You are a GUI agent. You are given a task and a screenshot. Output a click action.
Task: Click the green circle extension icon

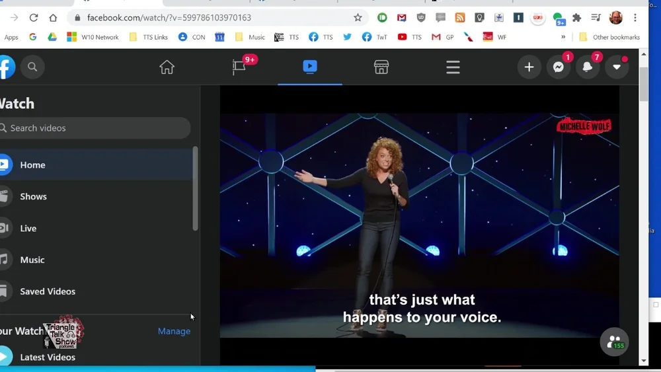[x=382, y=18]
